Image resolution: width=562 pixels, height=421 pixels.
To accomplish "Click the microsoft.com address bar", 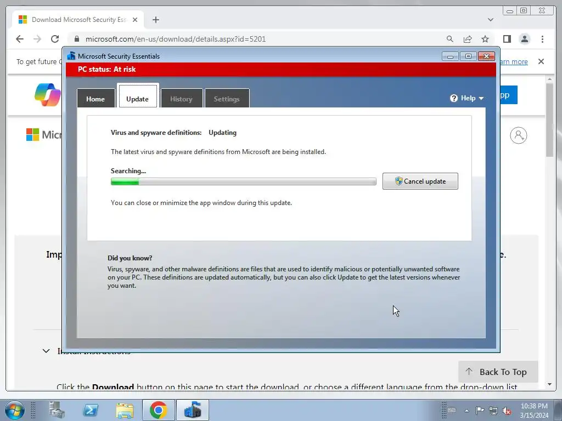I will coord(257,39).
